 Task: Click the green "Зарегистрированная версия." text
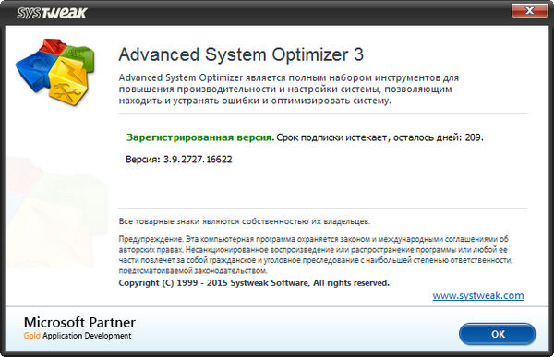200,137
